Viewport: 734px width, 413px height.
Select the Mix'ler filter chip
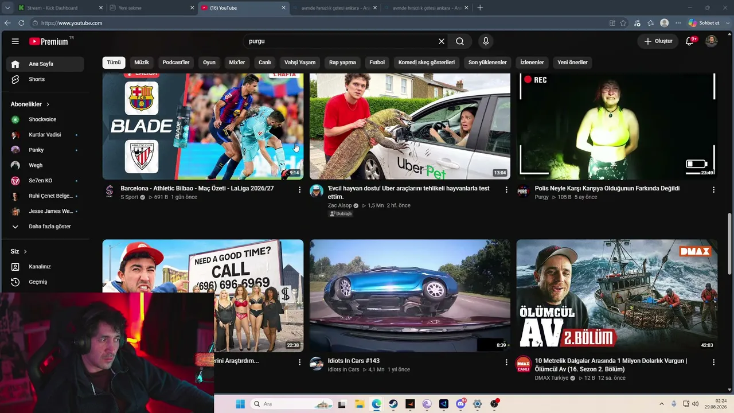(x=237, y=62)
